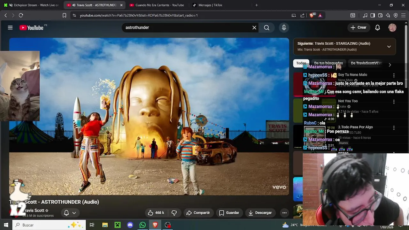Open the Minecraft taskbar icon
This screenshot has width=409, height=230.
click(x=118, y=225)
